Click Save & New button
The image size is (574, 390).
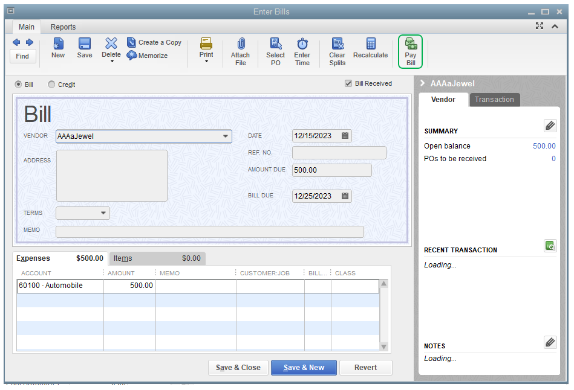tap(304, 368)
